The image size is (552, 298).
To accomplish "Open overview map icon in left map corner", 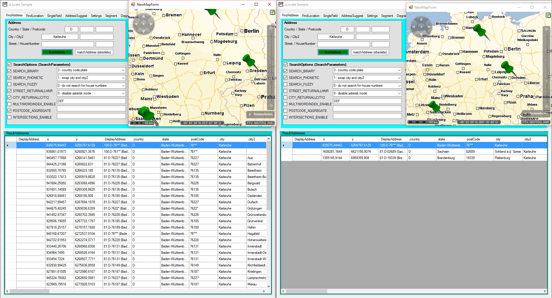I will pos(273,12).
